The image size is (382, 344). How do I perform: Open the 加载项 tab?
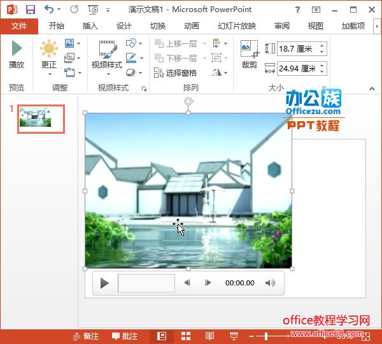coord(353,26)
